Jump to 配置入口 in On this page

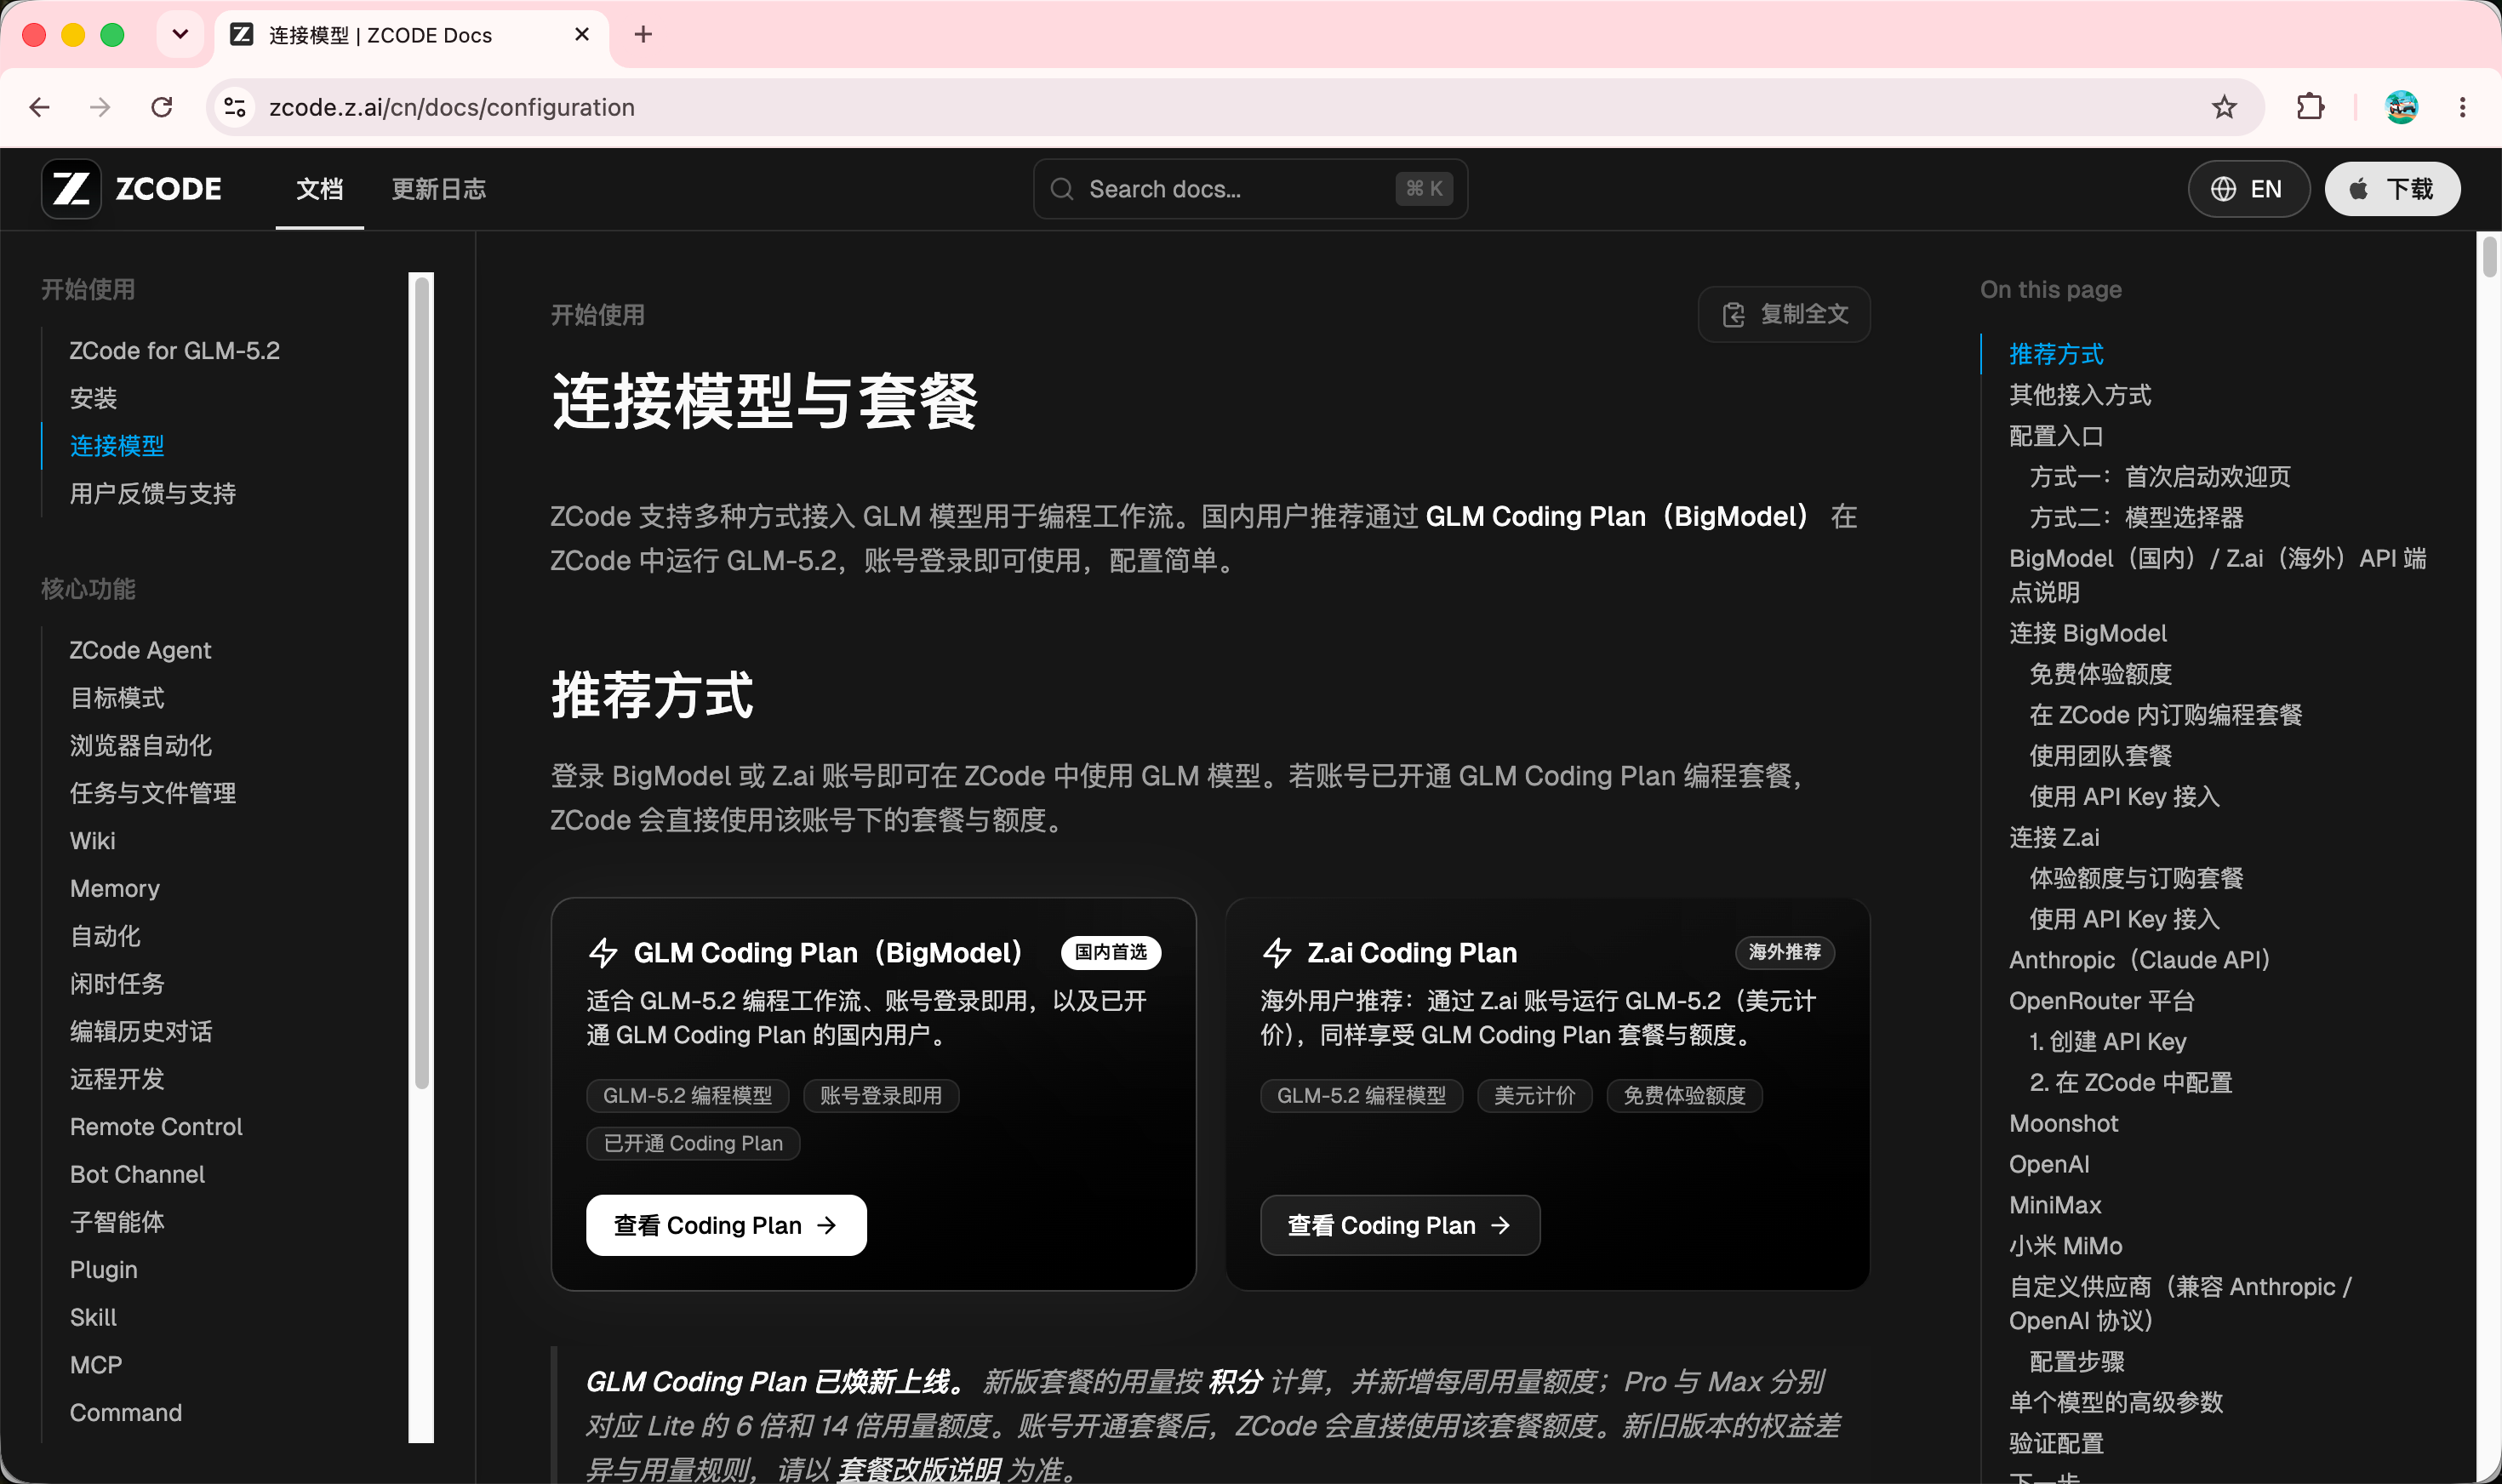pos(2057,436)
